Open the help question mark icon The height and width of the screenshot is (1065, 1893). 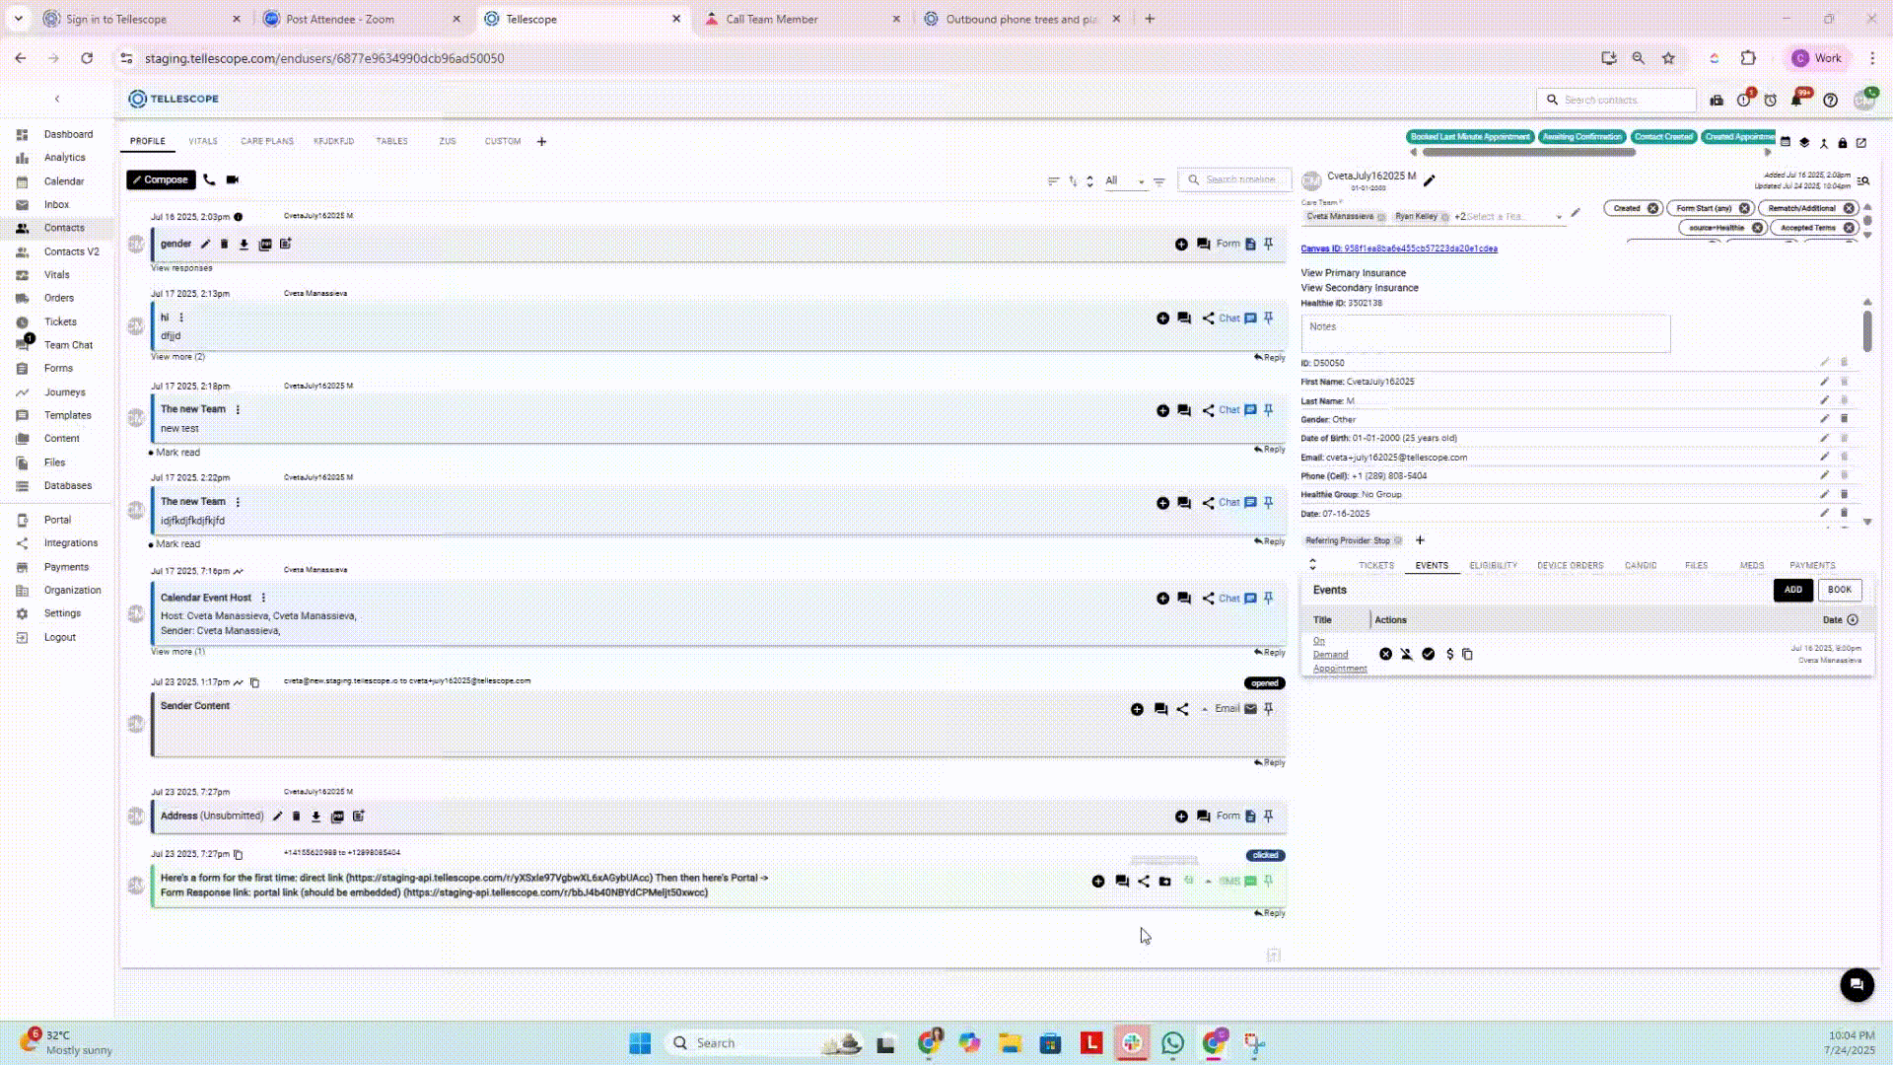pyautogui.click(x=1831, y=101)
